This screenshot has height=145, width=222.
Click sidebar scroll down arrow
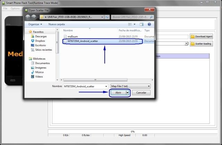57,80
